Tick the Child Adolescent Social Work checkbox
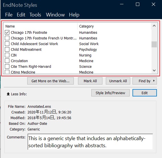Image resolution: width=162 pixels, height=158 pixels. (7, 44)
